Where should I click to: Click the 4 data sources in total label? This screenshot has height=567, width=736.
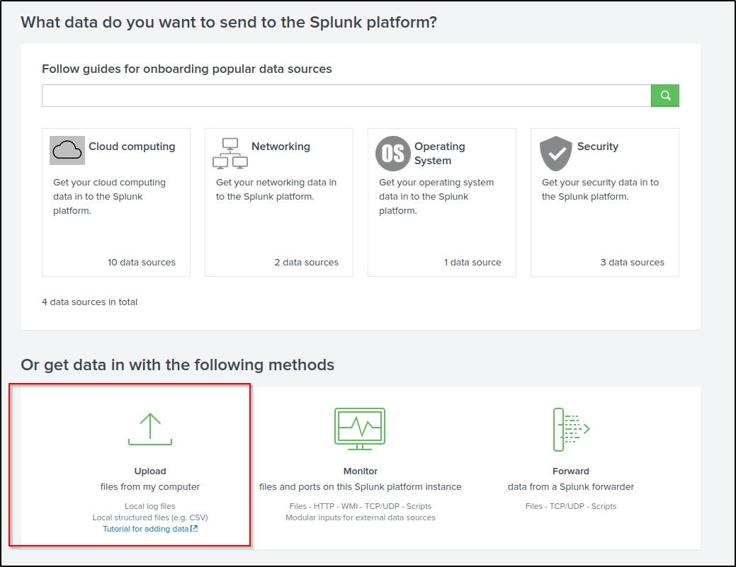pyautogui.click(x=89, y=302)
